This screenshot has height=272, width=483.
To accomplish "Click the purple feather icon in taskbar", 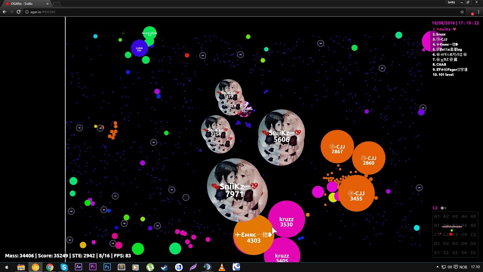I will click(193, 267).
